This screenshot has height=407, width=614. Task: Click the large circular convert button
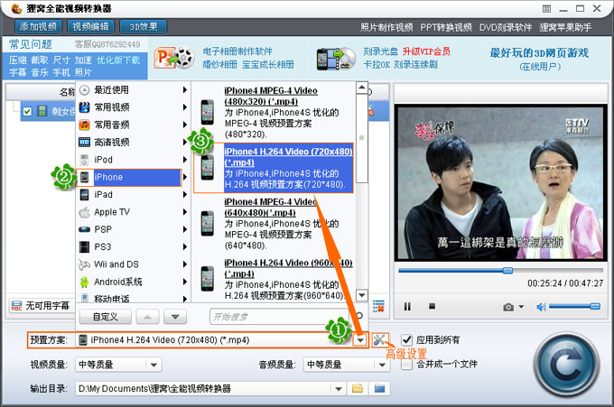[566, 364]
